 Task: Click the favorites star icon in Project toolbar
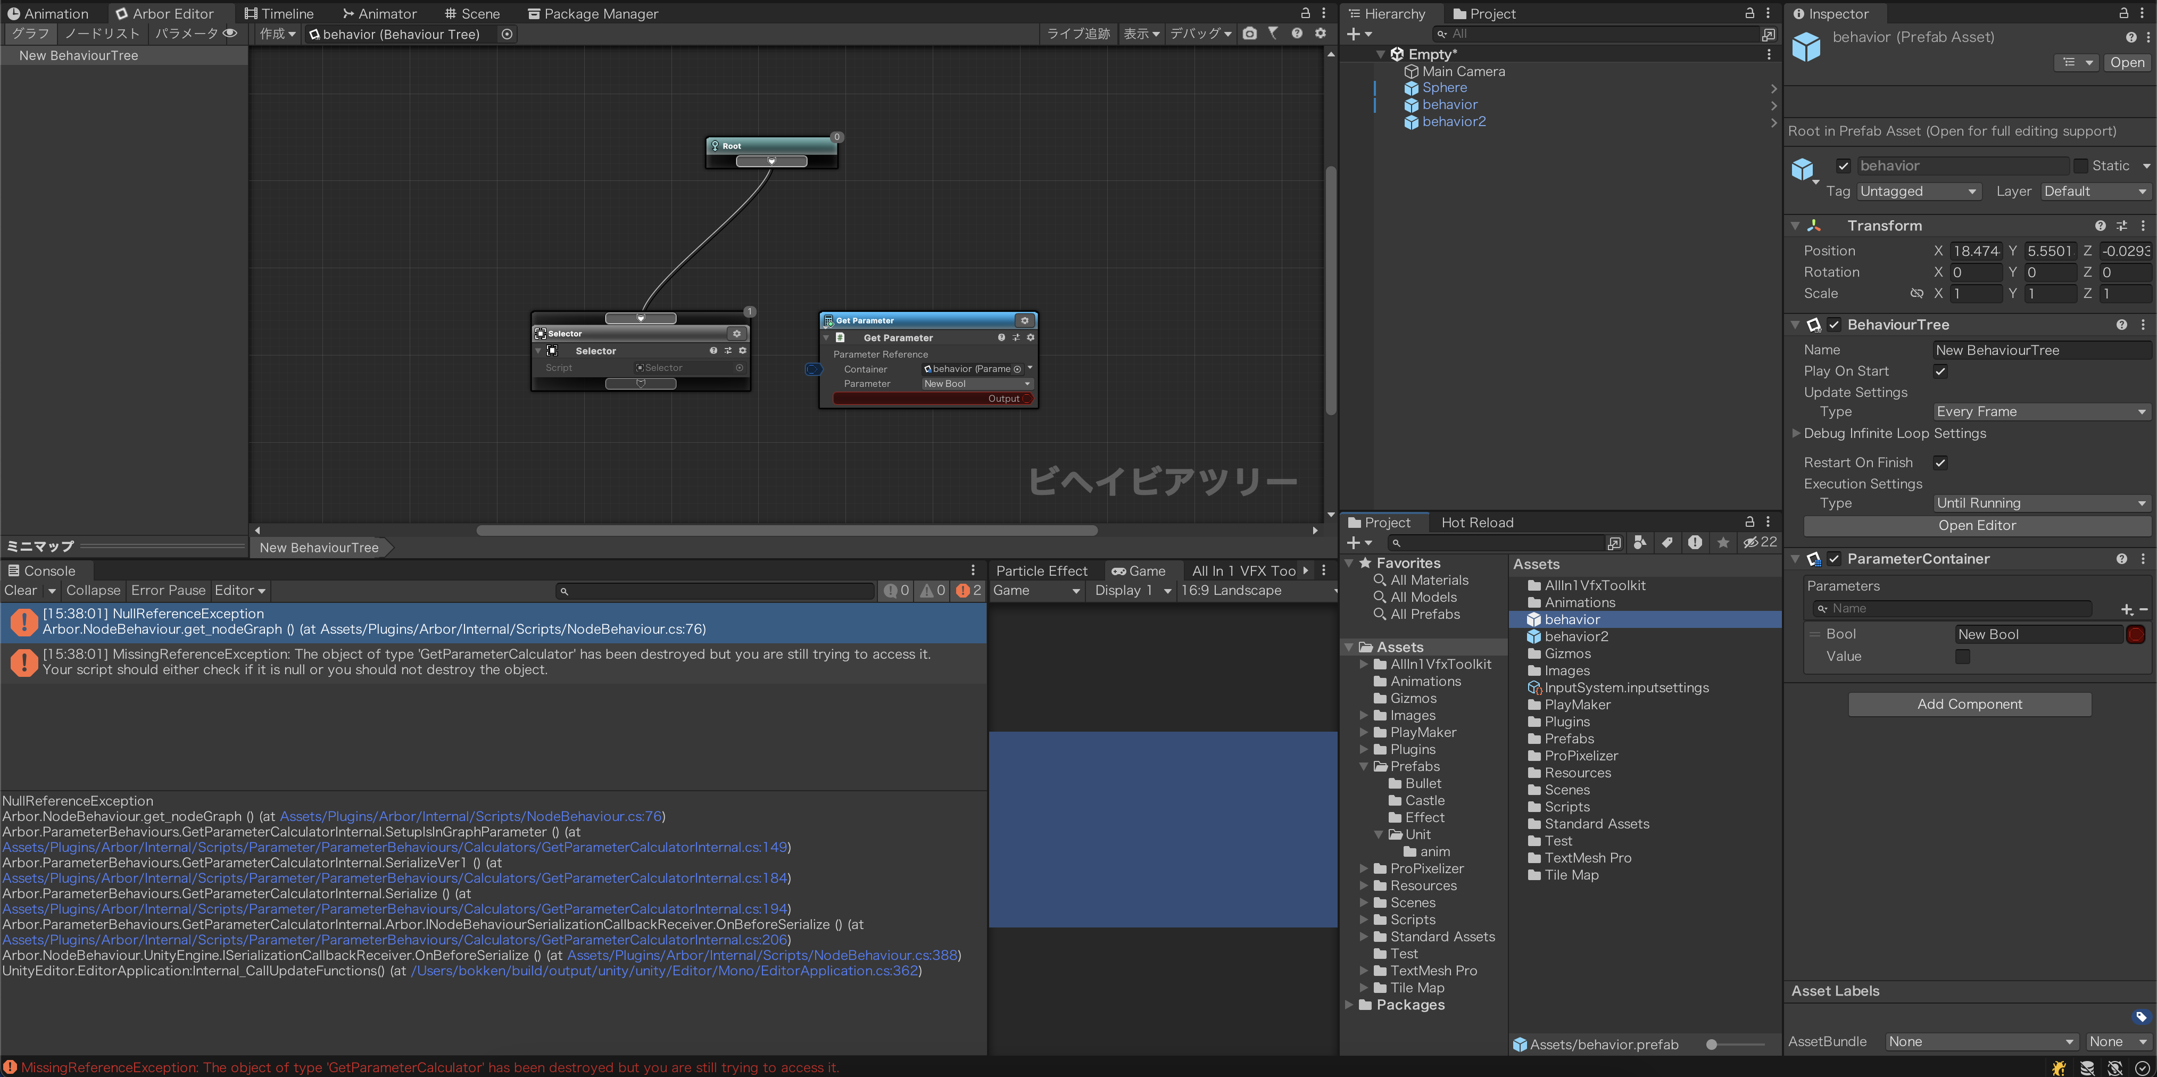click(x=1722, y=543)
